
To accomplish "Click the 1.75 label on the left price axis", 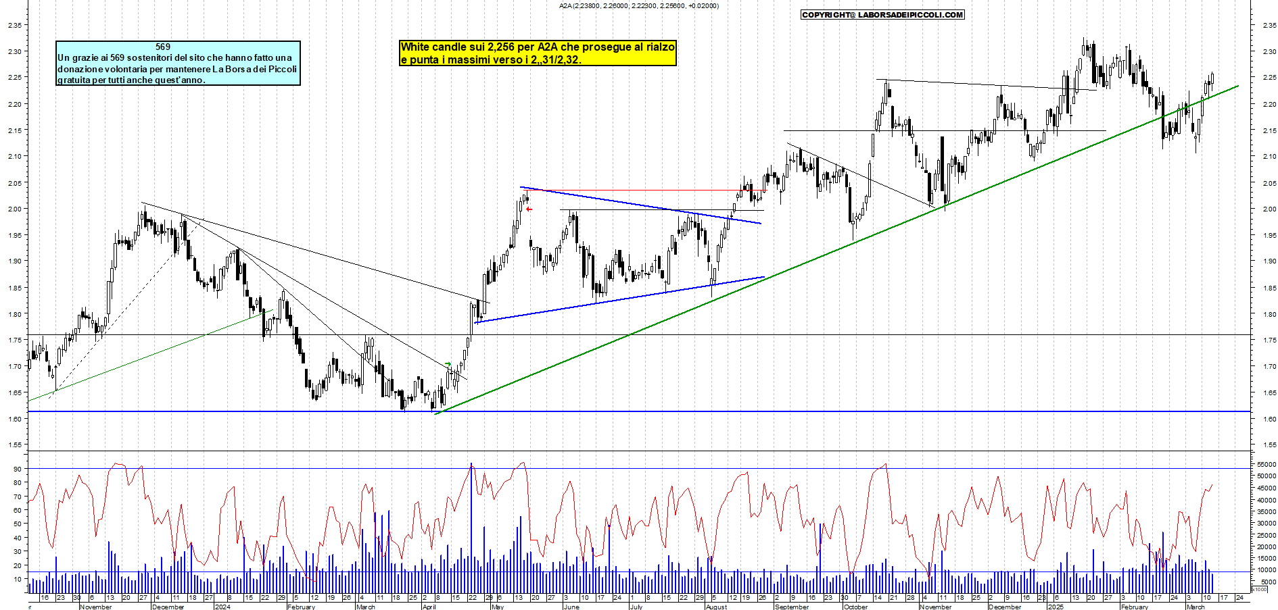I will (x=14, y=340).
